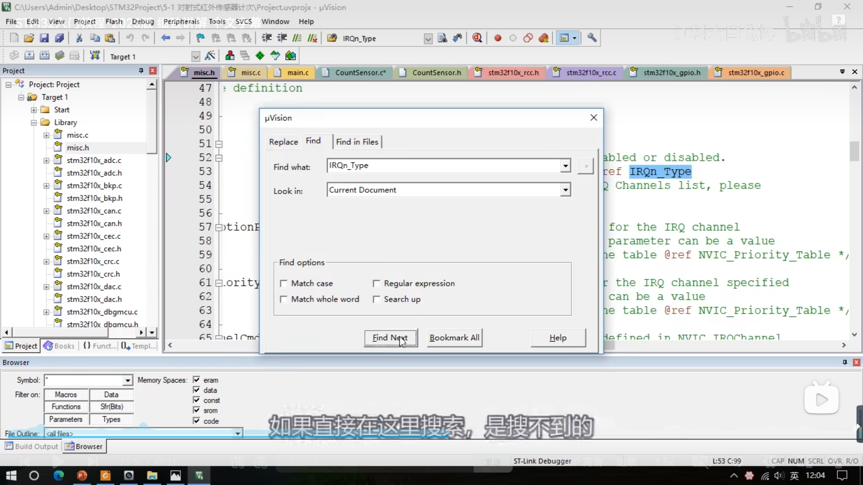Click the Find Next button
The width and height of the screenshot is (863, 485).
[390, 337]
